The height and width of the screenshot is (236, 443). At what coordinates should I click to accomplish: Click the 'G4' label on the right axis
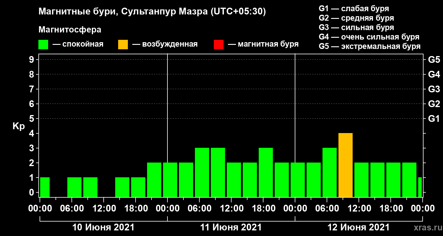coord(434,75)
